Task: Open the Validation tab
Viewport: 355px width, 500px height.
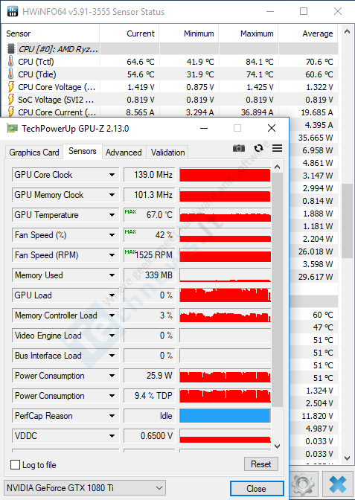Action: tap(167, 153)
